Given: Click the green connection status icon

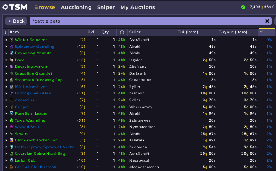Looking at the screenshot, I should [x=243, y=7].
